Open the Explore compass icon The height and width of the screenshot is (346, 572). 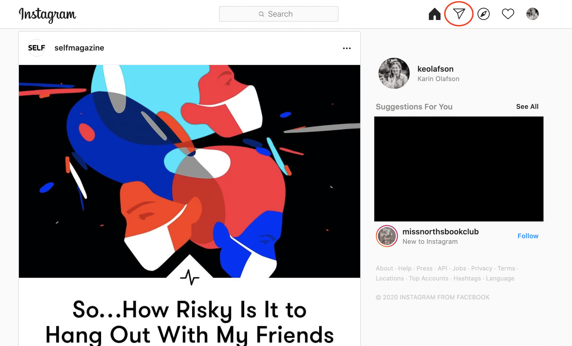pos(484,14)
